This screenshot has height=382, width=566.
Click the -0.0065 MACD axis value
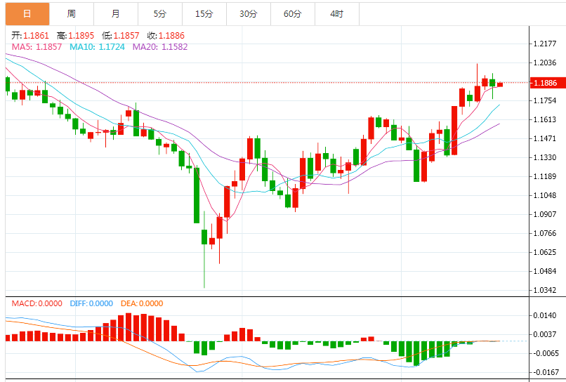click(545, 353)
